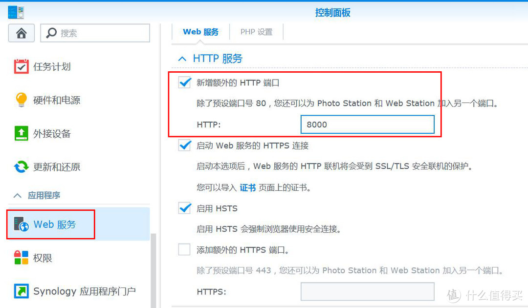This screenshot has width=528, height=308.
Task: Go to Control Panel home
Action: [x=21, y=33]
